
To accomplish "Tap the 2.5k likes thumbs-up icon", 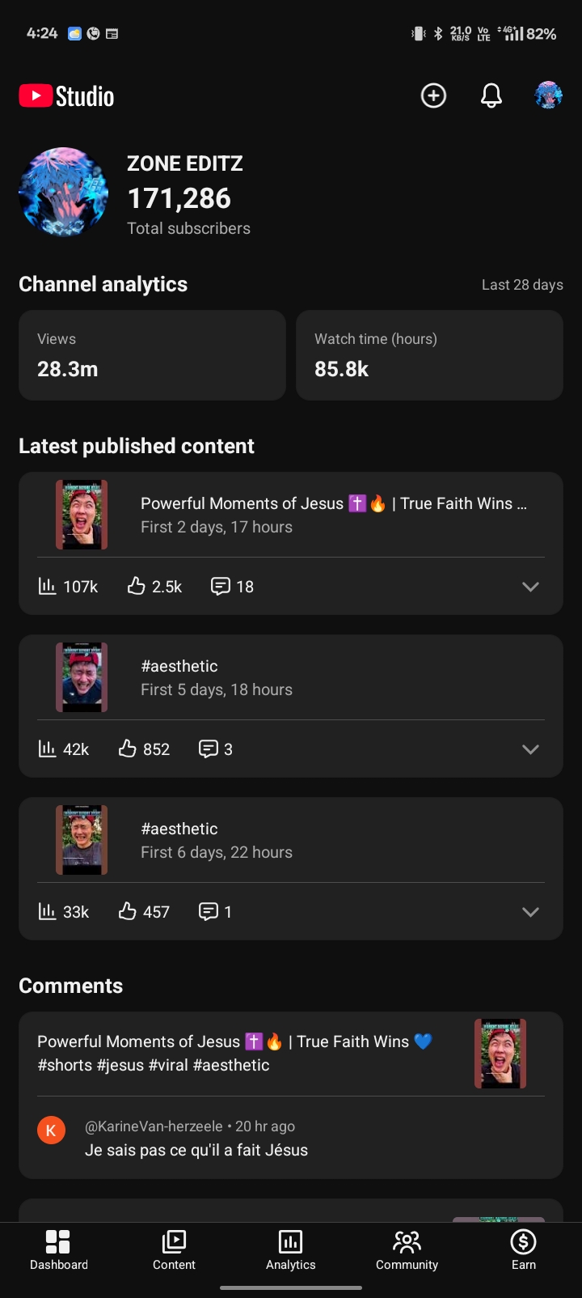I will pos(137,586).
